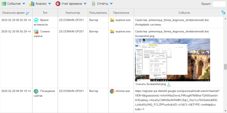
Task: Click the sort icon in Локальное время header
Action: point(27,13)
